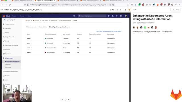Select Serverless sub-item in sidebar
The image size is (182, 102).
pos(8,67)
